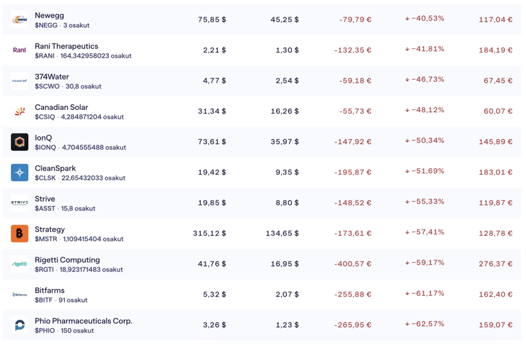Open the Strategy orange Bitcoin icon
Image resolution: width=526 pixels, height=344 pixels.
(20, 234)
